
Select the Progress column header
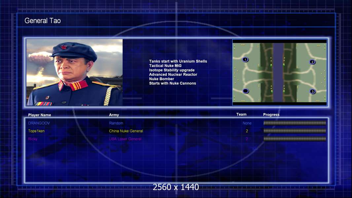271,115
